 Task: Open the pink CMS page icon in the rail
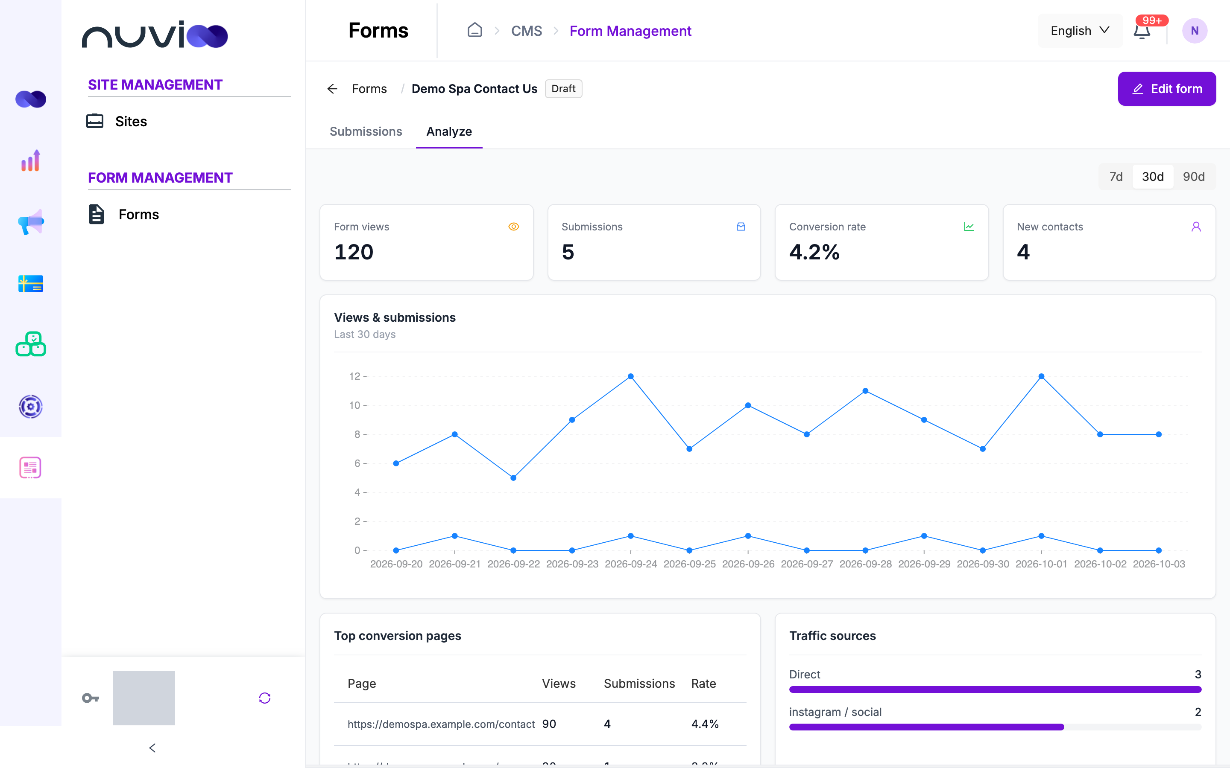tap(30, 467)
